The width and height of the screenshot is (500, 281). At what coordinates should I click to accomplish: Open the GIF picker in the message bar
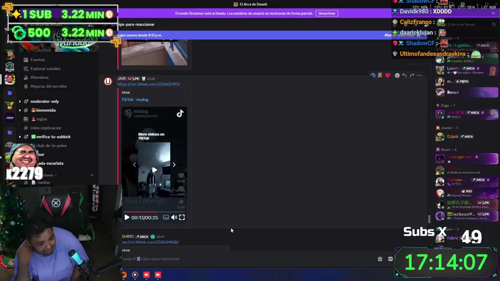coord(390,259)
